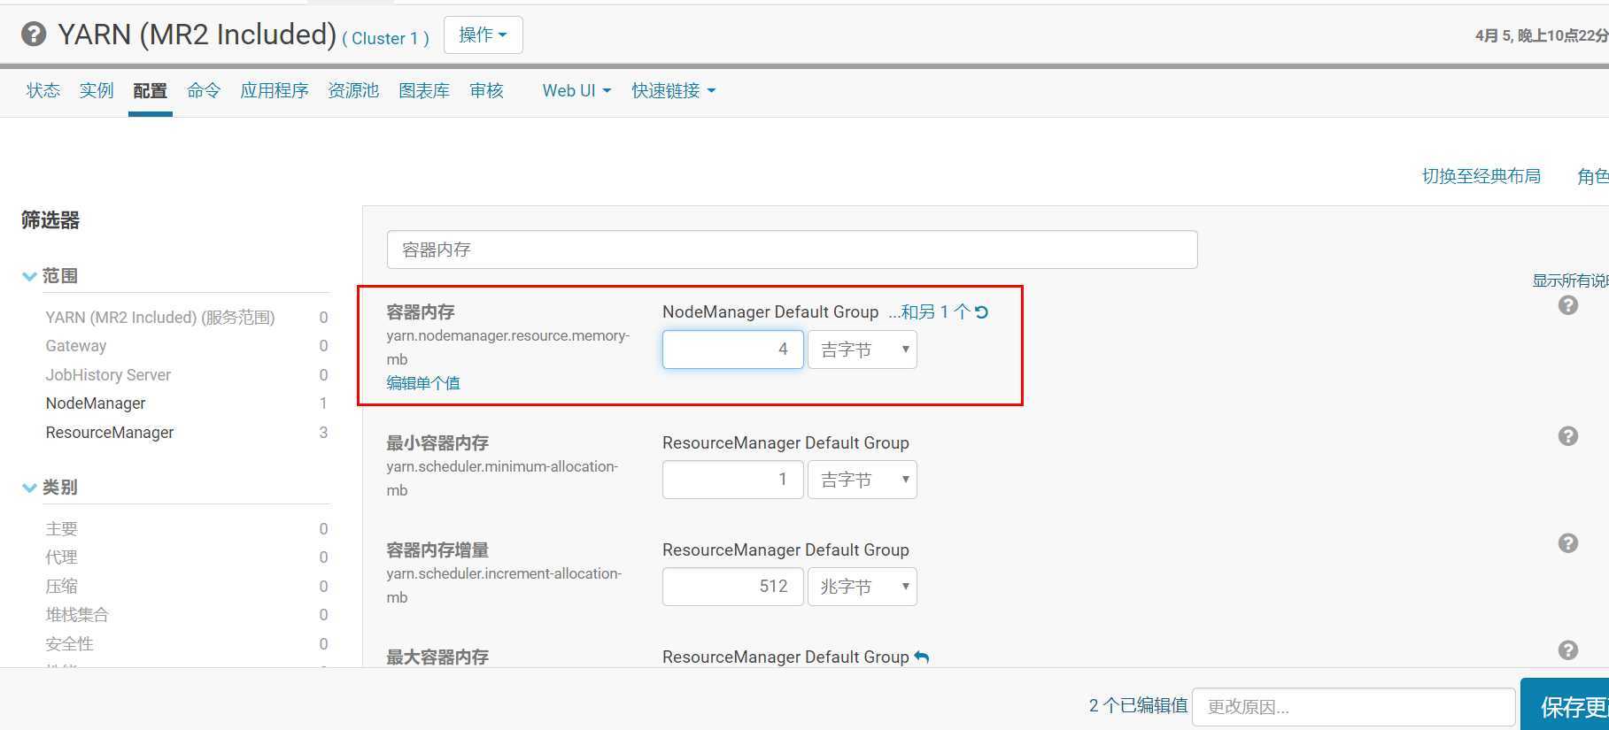Filter by ResourceManager scope
The width and height of the screenshot is (1609, 730).
click(x=110, y=433)
